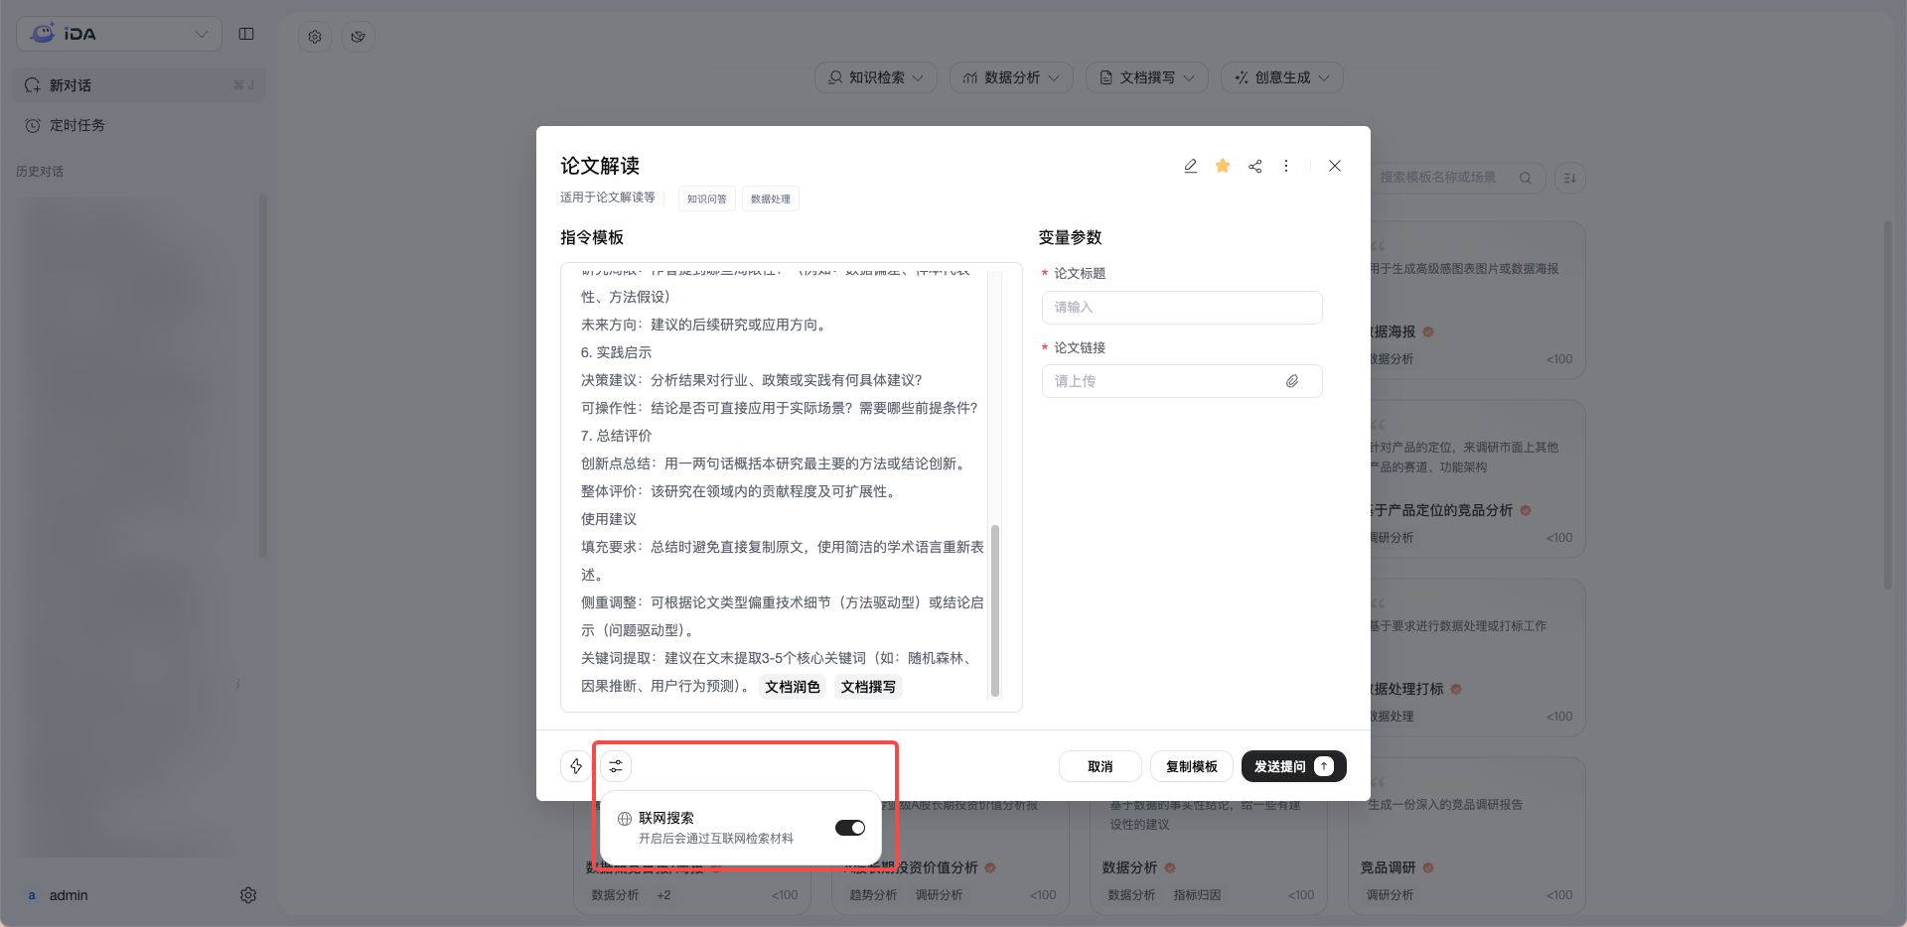Click the edit pencil icon in dialog header
The width and height of the screenshot is (1907, 927).
pyautogui.click(x=1190, y=166)
